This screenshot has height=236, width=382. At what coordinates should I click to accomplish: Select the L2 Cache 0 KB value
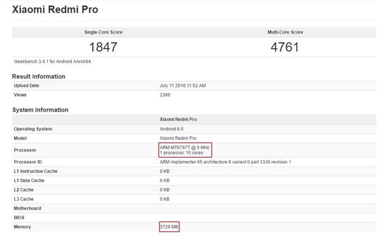click(x=165, y=189)
